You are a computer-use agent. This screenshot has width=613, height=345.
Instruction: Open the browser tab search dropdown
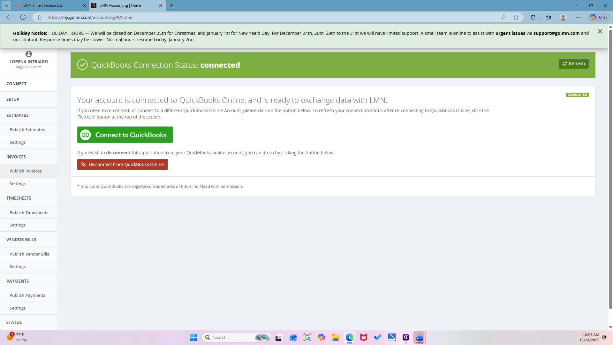[x=6, y=5]
